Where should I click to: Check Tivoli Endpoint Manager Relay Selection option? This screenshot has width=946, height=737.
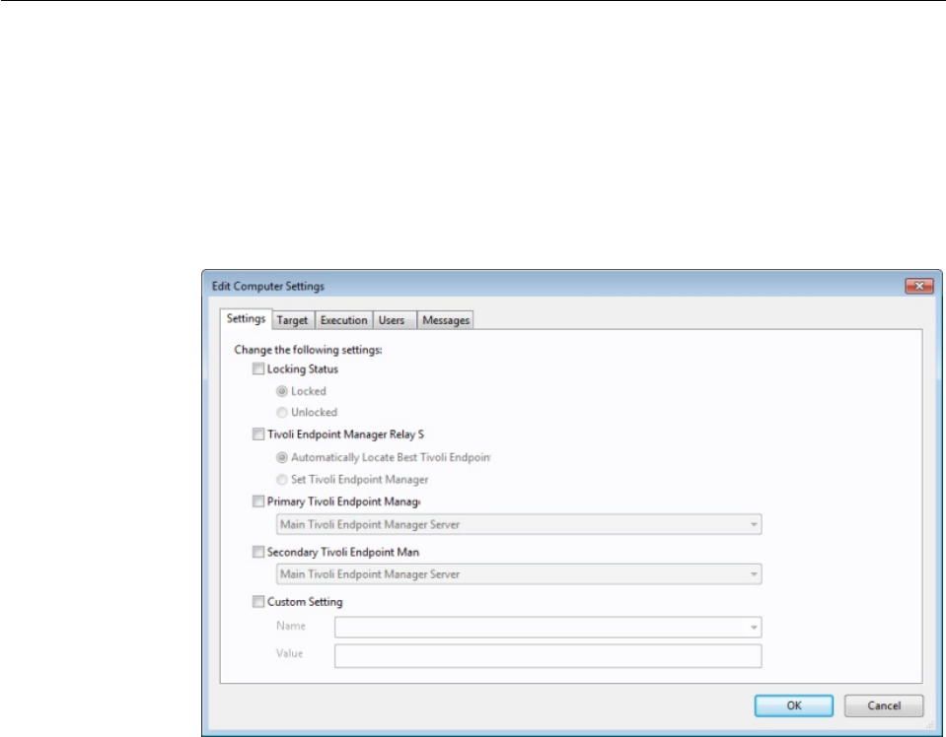coord(258,435)
